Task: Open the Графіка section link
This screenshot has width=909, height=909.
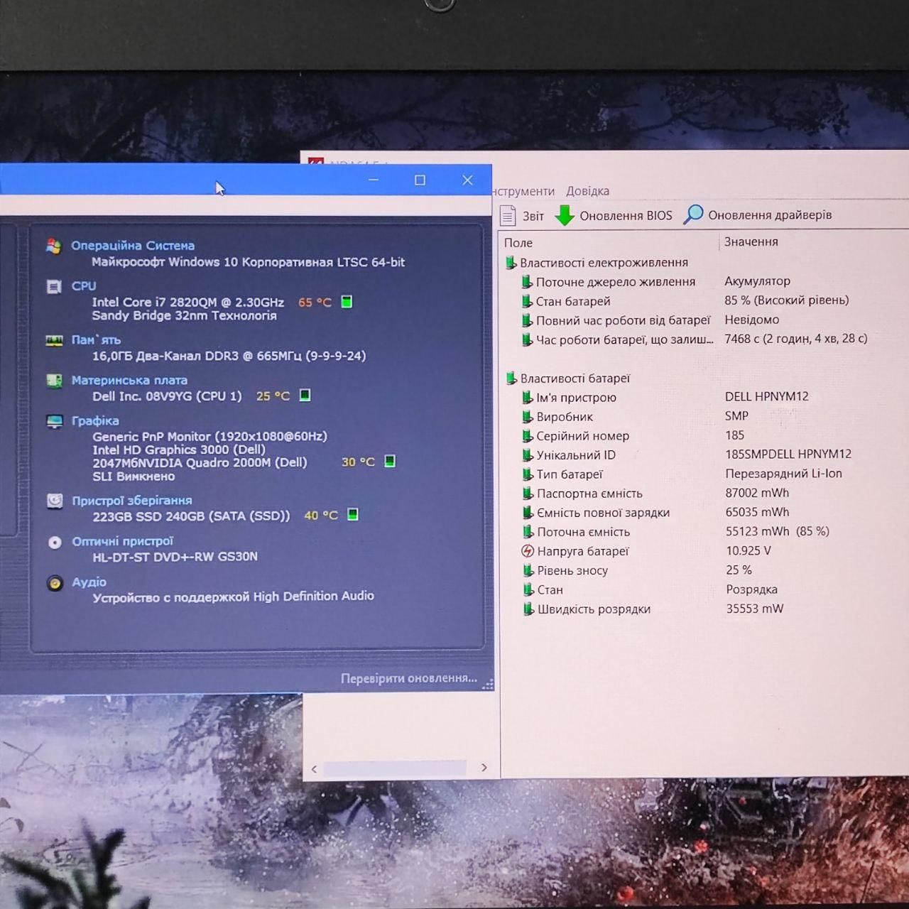Action: tap(95, 421)
